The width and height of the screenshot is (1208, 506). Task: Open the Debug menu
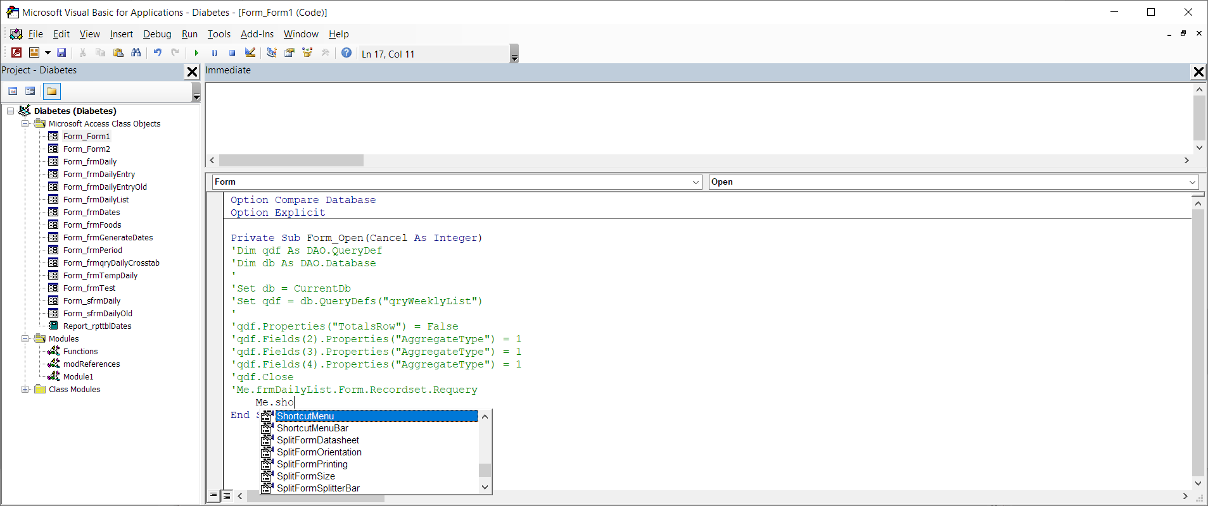pos(157,34)
